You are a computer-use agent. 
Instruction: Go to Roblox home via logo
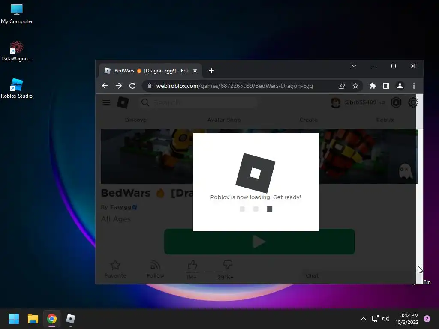coord(123,102)
